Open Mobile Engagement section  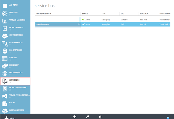[15, 89]
